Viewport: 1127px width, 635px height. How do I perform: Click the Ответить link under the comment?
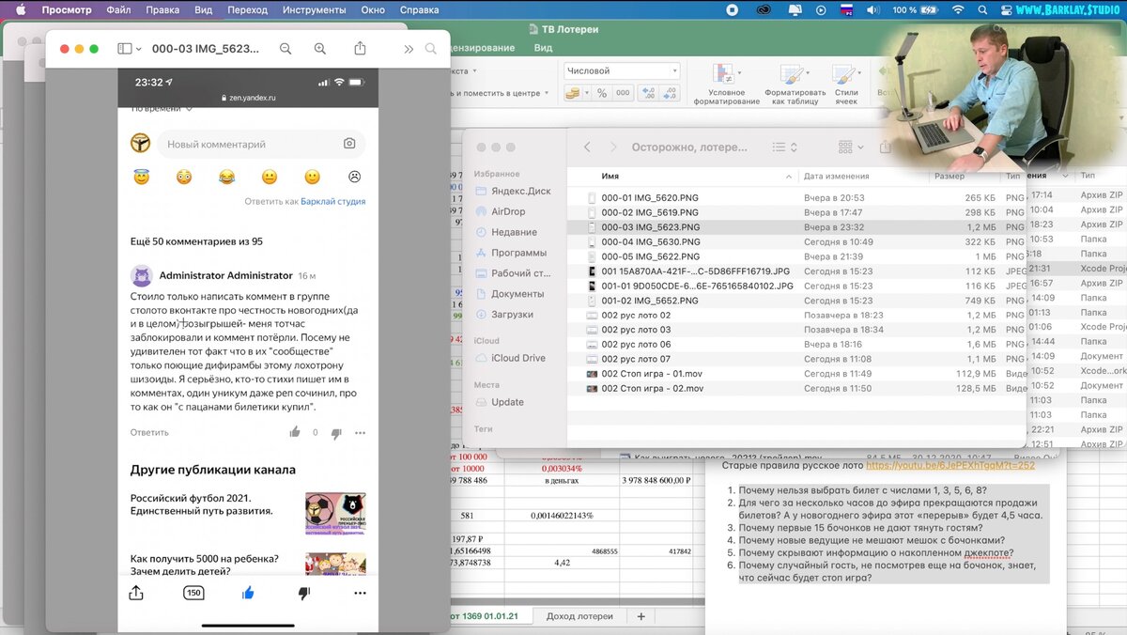(149, 433)
